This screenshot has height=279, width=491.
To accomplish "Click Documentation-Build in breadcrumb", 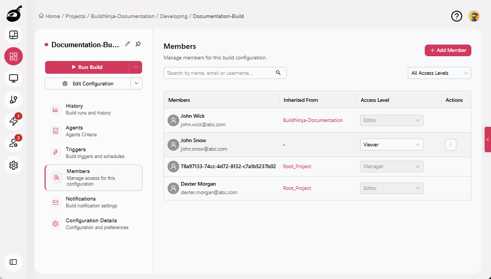I will coord(218,16).
